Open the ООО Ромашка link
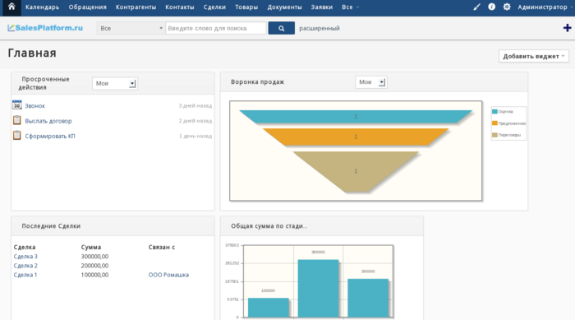The height and width of the screenshot is (320, 575). click(168, 275)
